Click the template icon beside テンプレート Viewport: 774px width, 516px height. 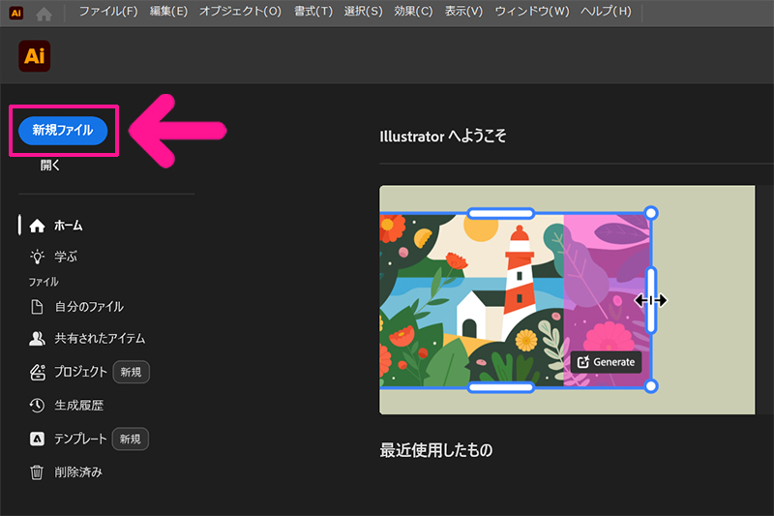37,439
